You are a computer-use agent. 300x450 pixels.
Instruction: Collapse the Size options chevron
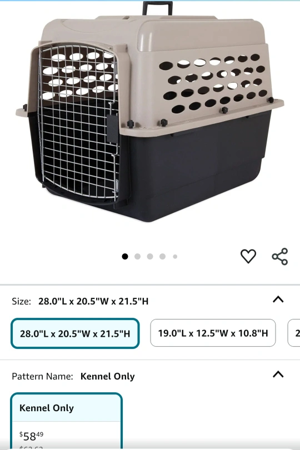click(278, 299)
